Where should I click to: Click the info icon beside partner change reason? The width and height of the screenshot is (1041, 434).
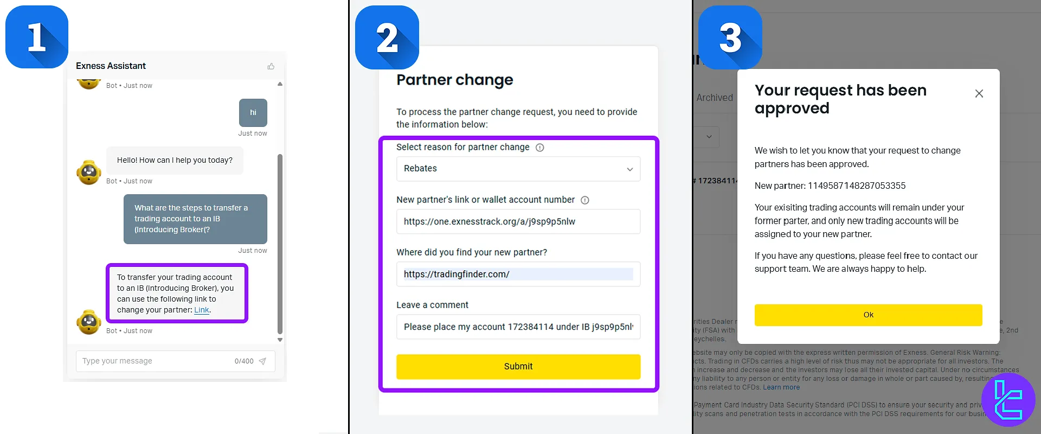pyautogui.click(x=540, y=148)
